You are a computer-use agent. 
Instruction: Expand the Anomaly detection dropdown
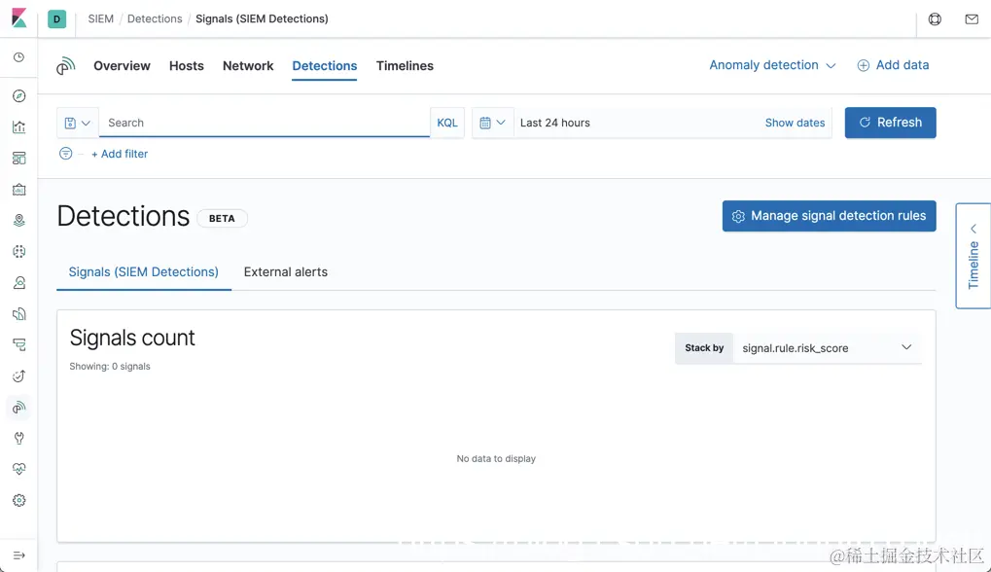point(772,65)
